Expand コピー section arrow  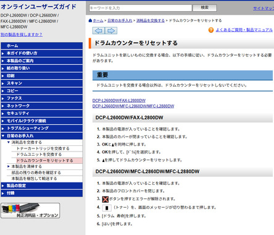3,91
